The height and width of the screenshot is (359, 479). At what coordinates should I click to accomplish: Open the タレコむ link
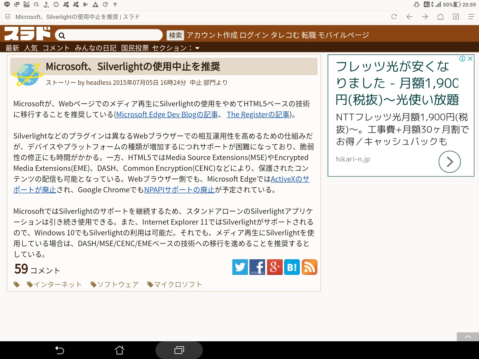285,35
